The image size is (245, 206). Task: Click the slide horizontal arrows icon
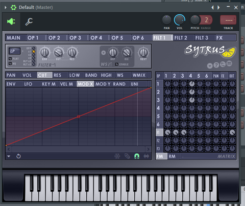(146, 156)
